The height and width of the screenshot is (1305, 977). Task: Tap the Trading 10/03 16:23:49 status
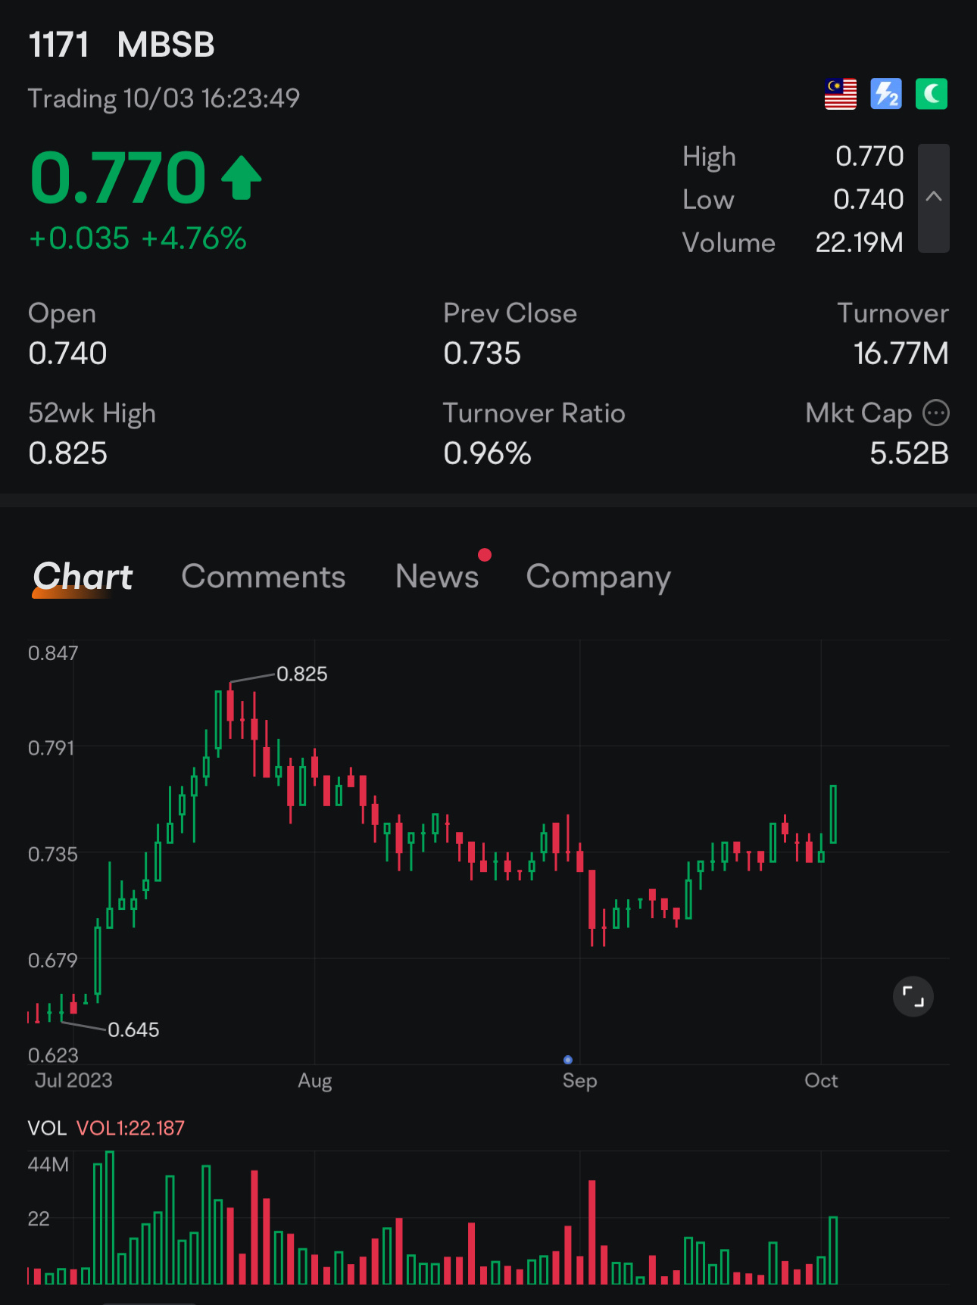pyautogui.click(x=164, y=98)
